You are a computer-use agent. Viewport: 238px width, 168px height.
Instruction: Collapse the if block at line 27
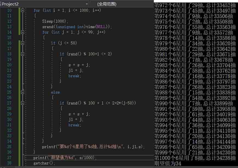23,103
